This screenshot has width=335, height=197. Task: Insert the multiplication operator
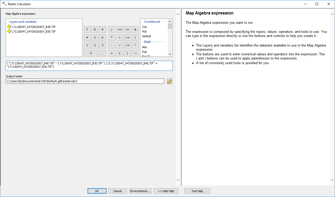112,37
